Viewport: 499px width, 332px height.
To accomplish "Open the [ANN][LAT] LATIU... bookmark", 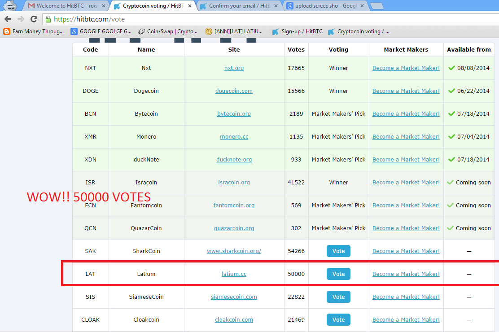I will click(234, 31).
